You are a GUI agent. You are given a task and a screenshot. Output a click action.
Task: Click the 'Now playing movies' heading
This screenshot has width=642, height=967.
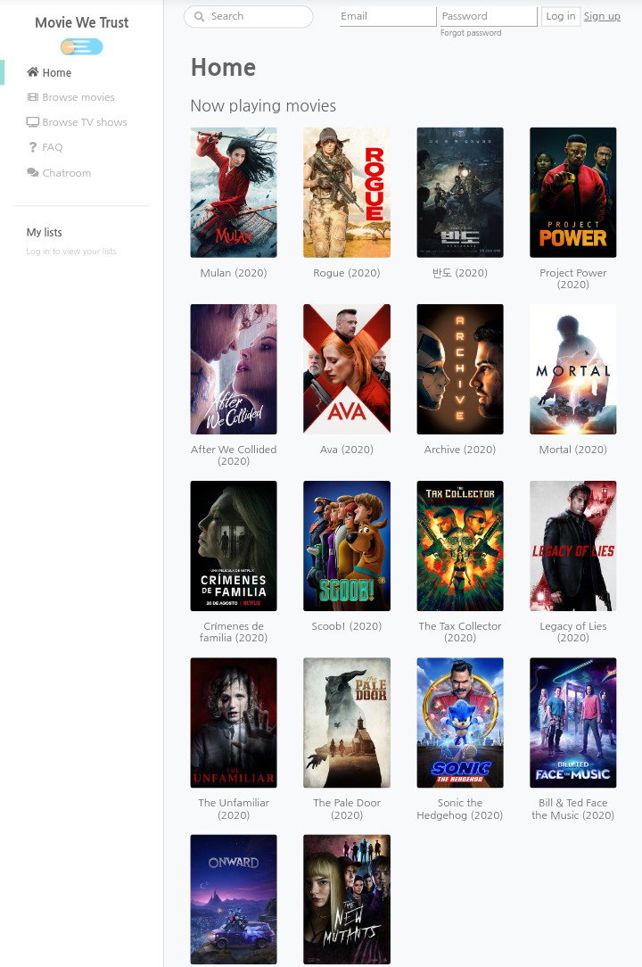[263, 106]
